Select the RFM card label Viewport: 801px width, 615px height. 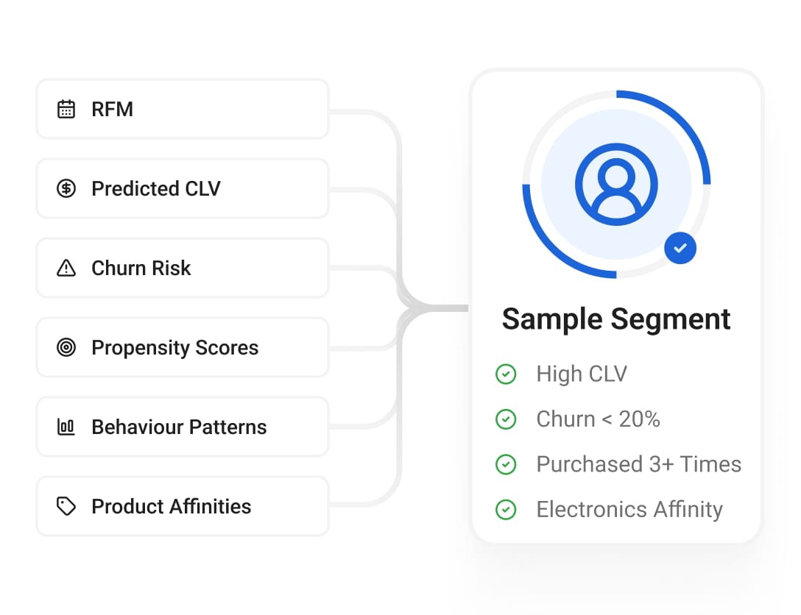(x=112, y=109)
